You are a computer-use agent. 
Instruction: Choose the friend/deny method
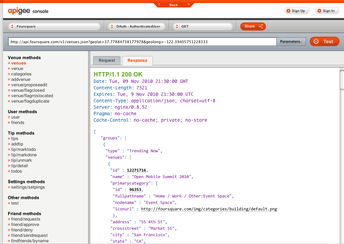coord(22,230)
